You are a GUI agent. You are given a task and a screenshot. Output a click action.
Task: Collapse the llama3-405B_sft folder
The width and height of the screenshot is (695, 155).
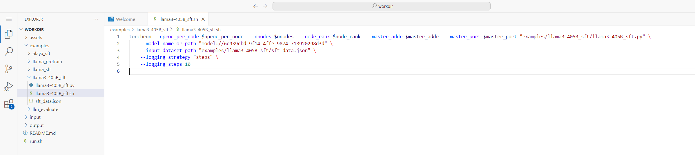(x=49, y=78)
